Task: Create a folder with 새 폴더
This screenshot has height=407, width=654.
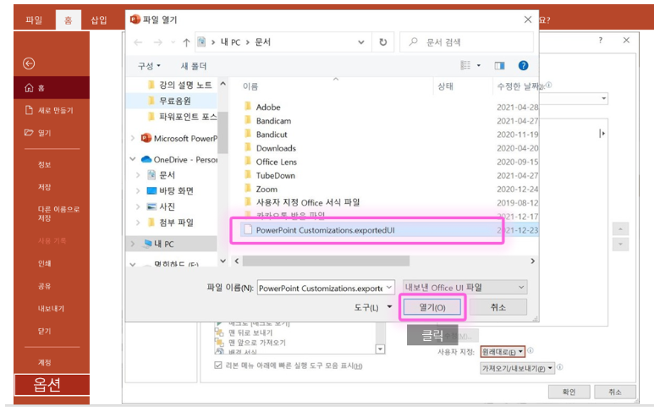Action: [194, 66]
